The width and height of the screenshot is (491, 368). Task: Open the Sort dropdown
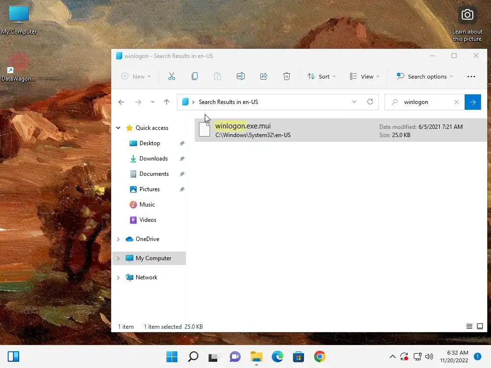321,76
